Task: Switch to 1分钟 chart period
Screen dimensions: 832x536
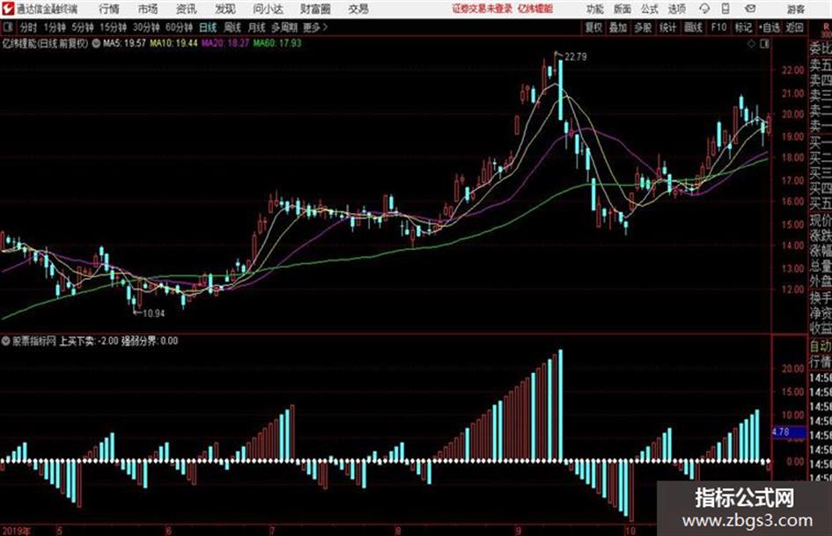Action: [x=54, y=27]
